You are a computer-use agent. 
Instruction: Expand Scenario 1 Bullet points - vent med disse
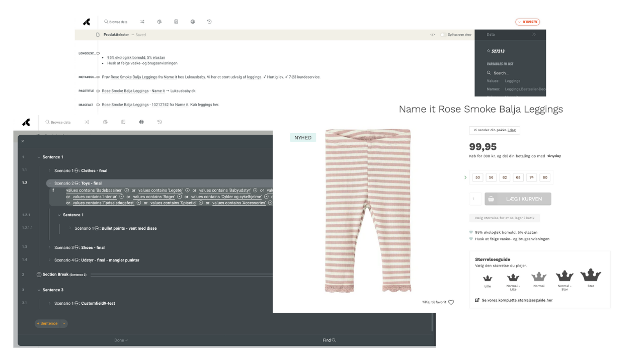point(70,228)
